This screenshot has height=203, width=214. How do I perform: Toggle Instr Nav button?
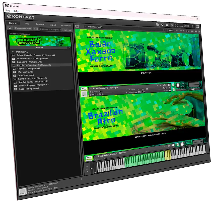click(67, 30)
